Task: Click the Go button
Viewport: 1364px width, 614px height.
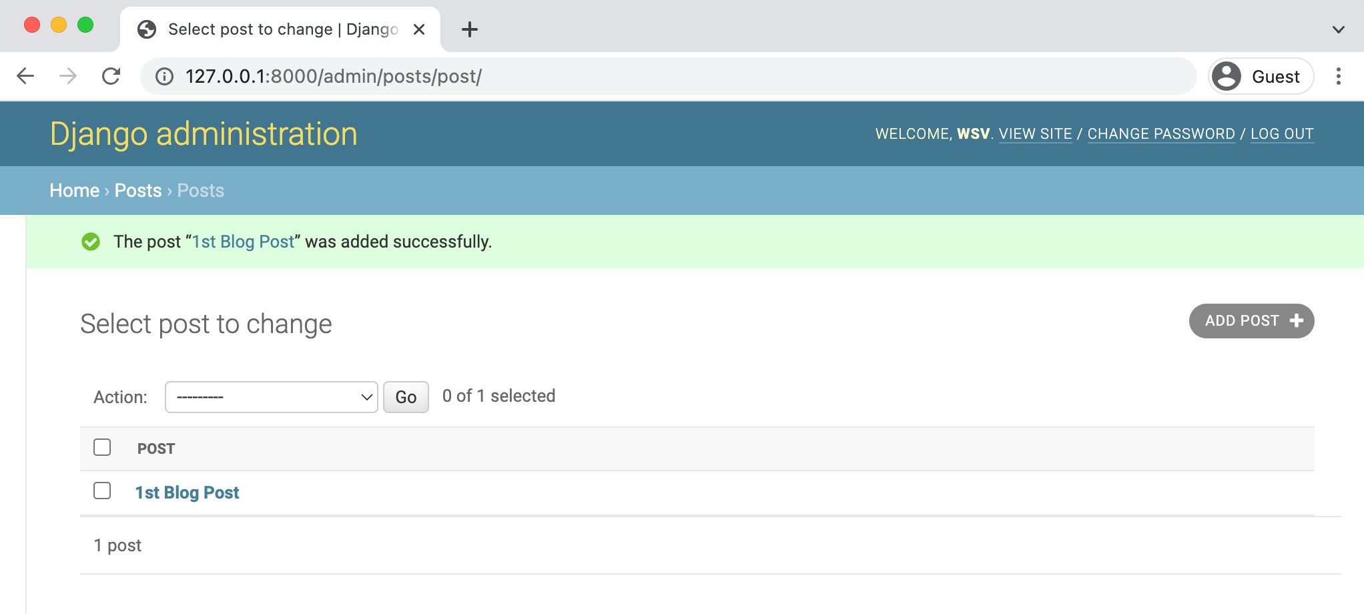Action: tap(406, 397)
